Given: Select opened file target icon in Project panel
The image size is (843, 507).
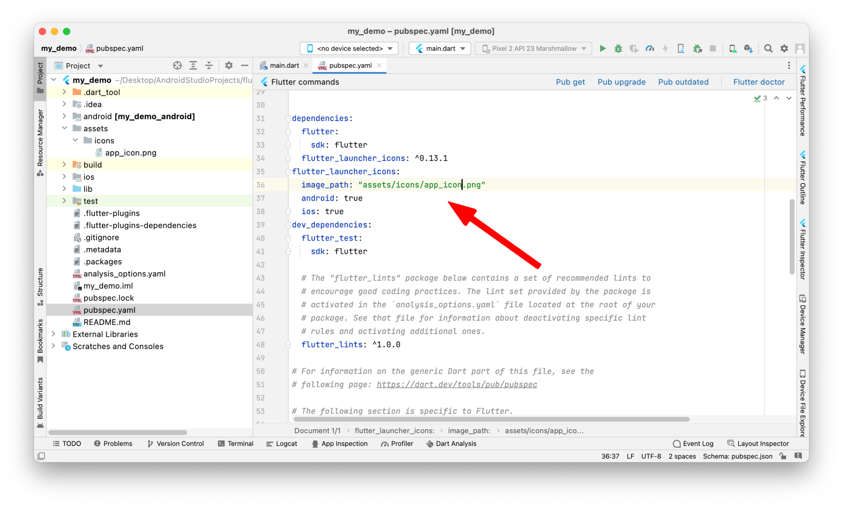Looking at the screenshot, I should pyautogui.click(x=177, y=65).
